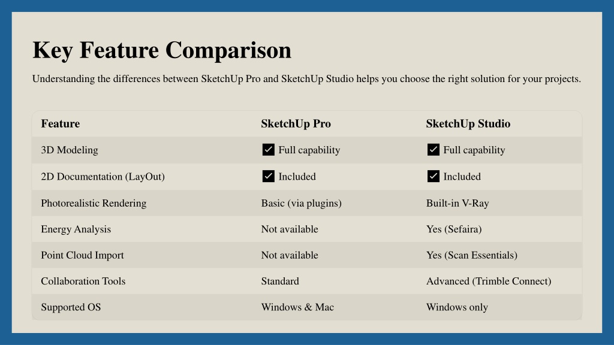
Task: Select the Feature column header
Action: pyautogui.click(x=60, y=124)
